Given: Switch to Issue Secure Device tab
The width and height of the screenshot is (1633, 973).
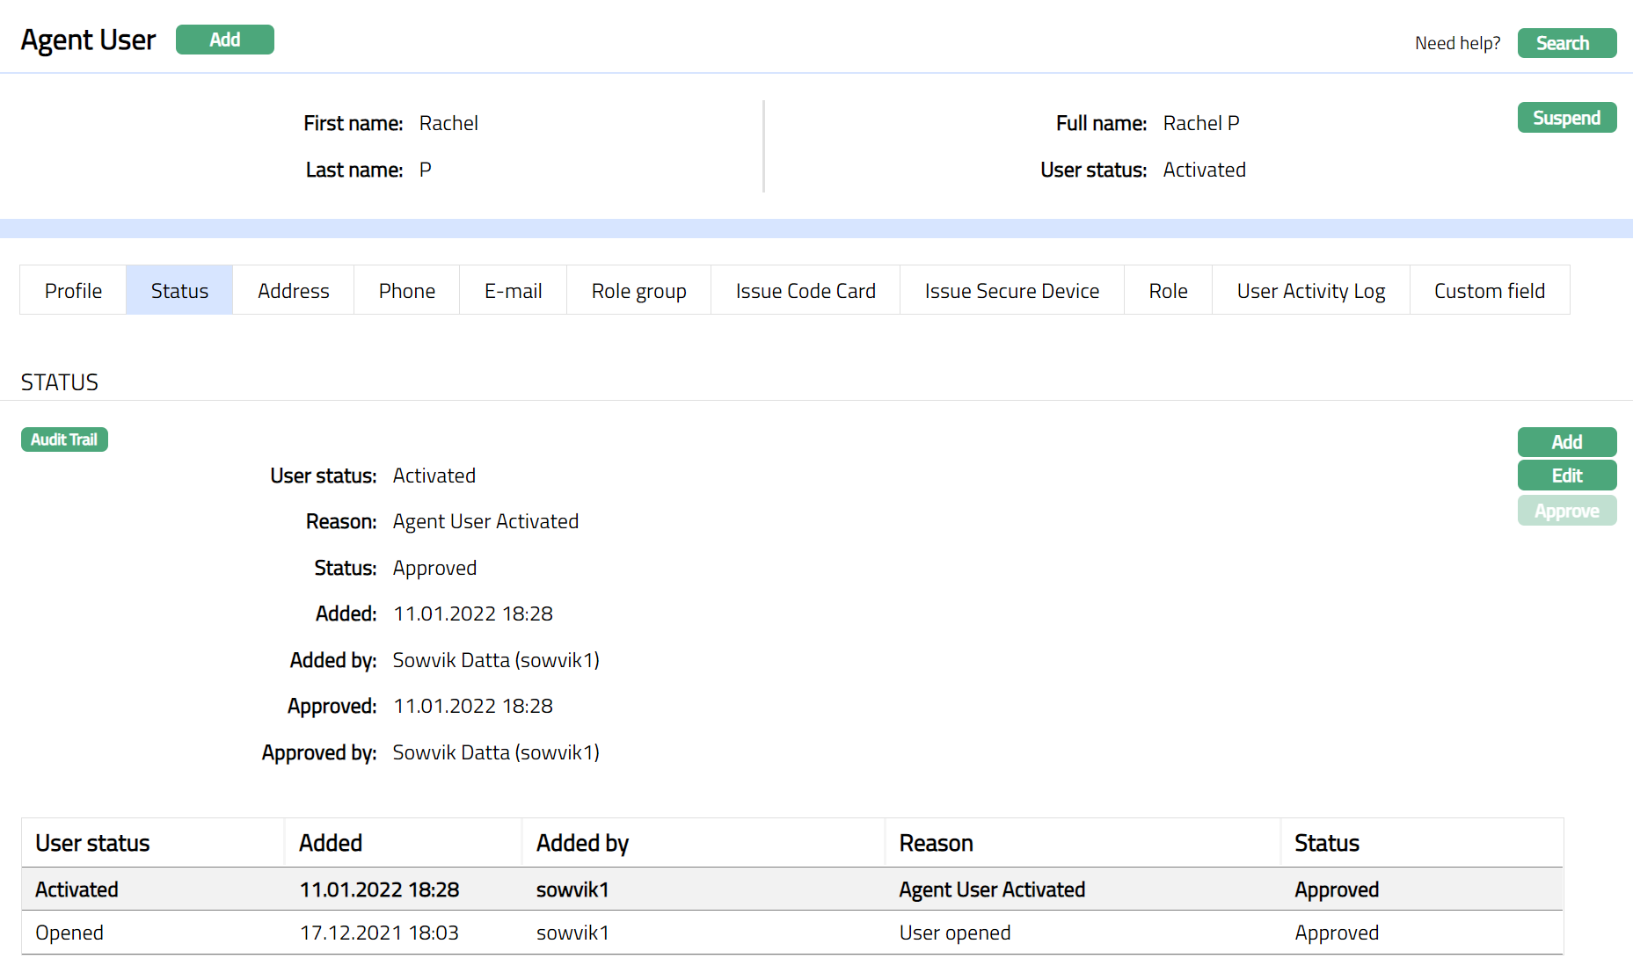Looking at the screenshot, I should click(1011, 291).
